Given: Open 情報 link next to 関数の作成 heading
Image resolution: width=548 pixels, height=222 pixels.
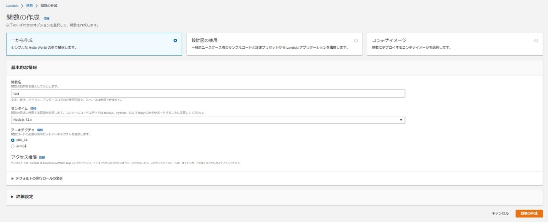Looking at the screenshot, I should pyautogui.click(x=46, y=19).
